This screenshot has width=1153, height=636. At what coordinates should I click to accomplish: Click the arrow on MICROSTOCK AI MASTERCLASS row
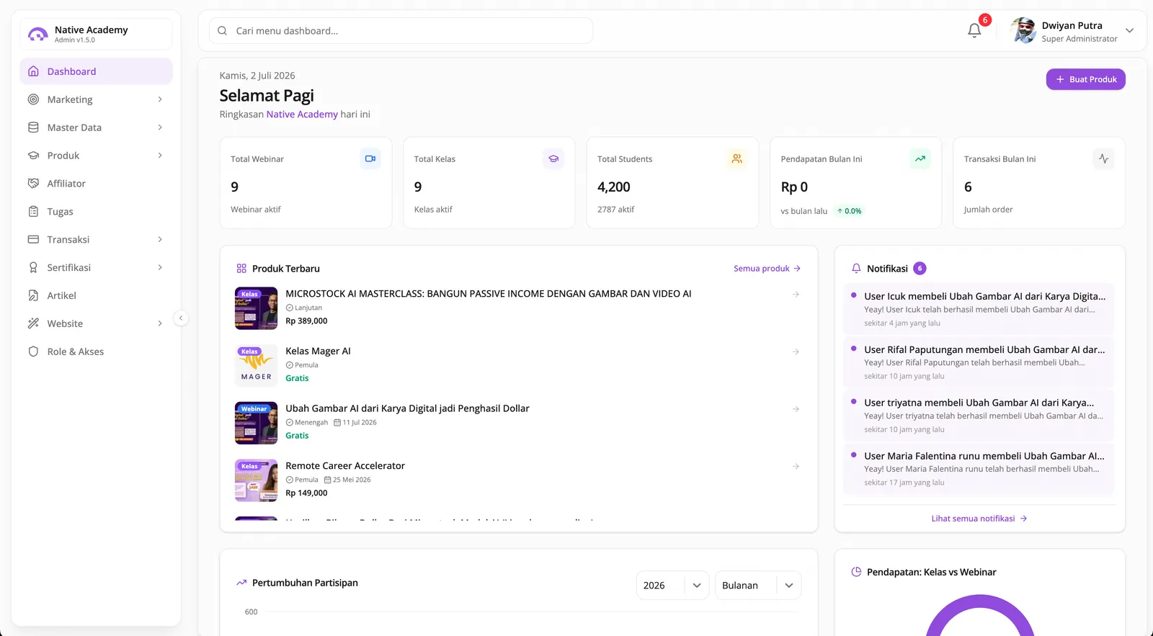796,295
